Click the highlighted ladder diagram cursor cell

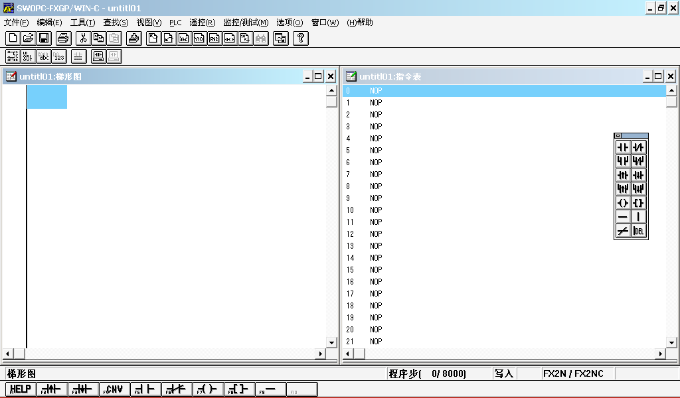(46, 97)
